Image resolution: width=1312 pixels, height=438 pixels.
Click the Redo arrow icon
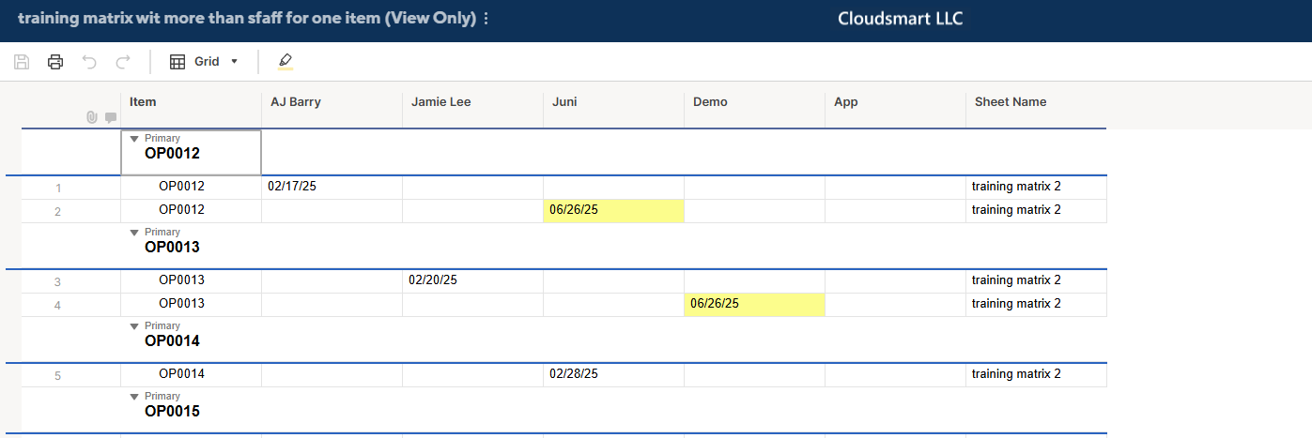pos(122,62)
